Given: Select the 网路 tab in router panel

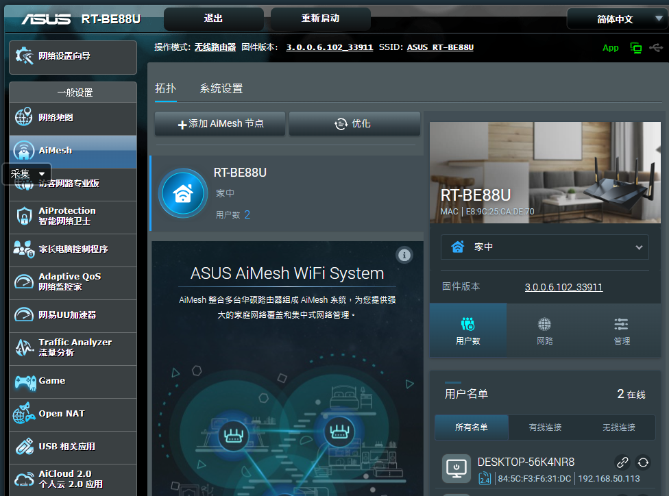Looking at the screenshot, I should click(545, 331).
